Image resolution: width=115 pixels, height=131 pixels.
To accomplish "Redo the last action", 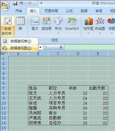I will pyautogui.click(x=30, y=3).
